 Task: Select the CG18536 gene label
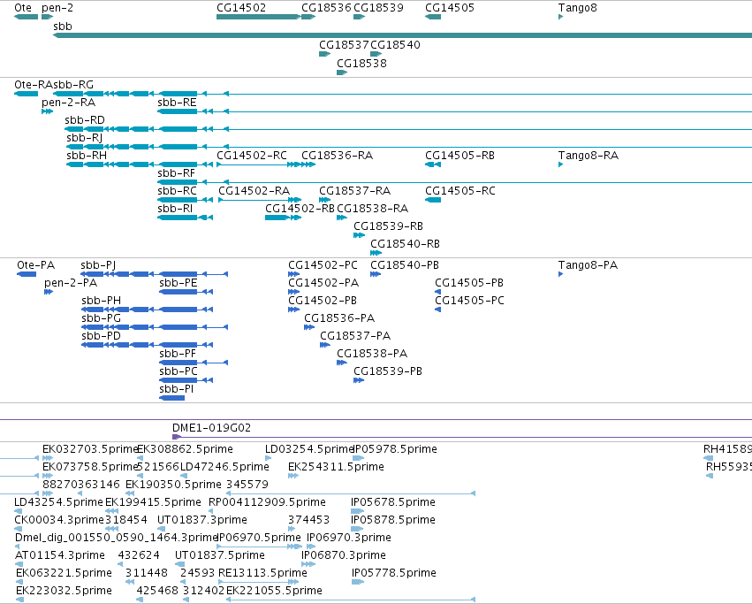[326, 8]
